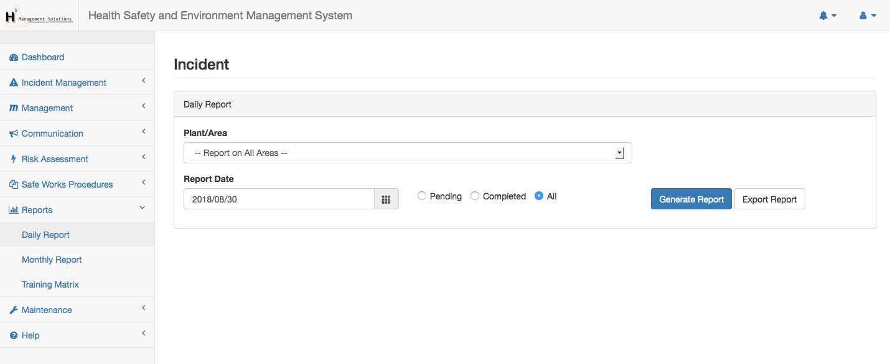The image size is (890, 364).
Task: Select the All radio button
Action: click(539, 196)
